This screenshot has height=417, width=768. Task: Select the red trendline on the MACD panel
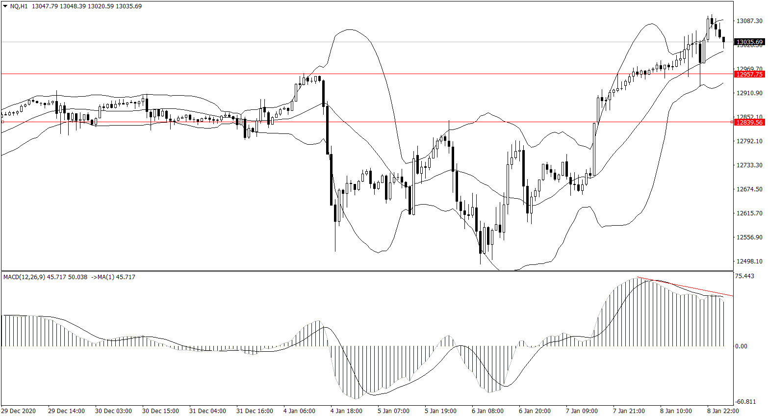687,287
